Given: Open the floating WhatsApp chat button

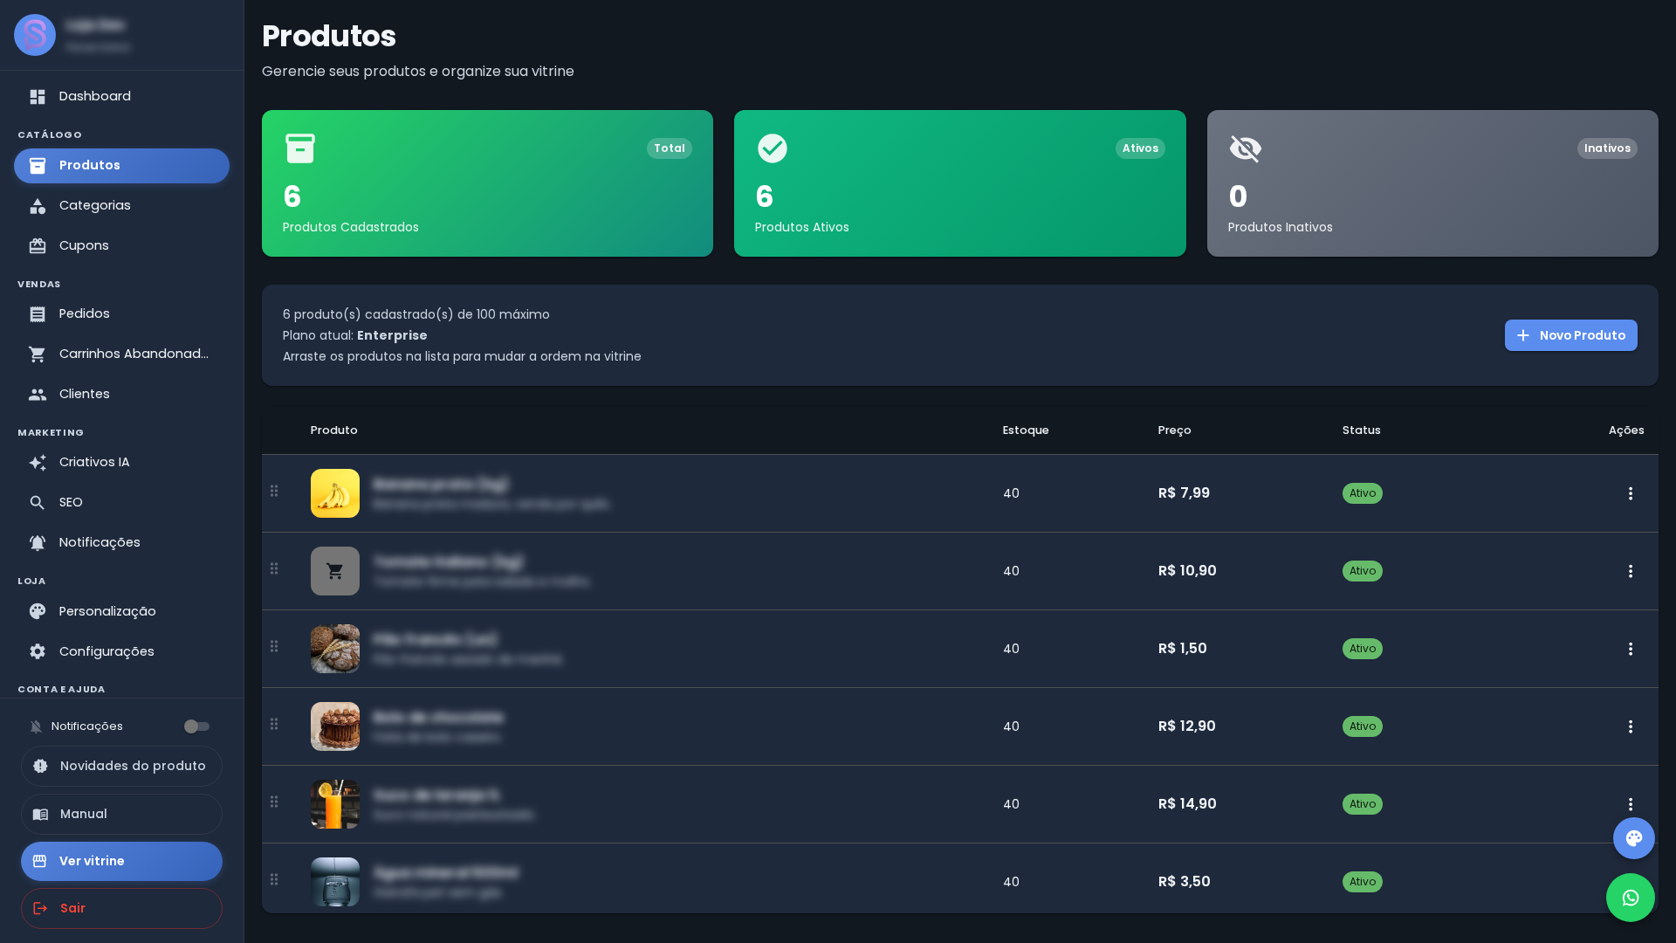Looking at the screenshot, I should (x=1630, y=898).
